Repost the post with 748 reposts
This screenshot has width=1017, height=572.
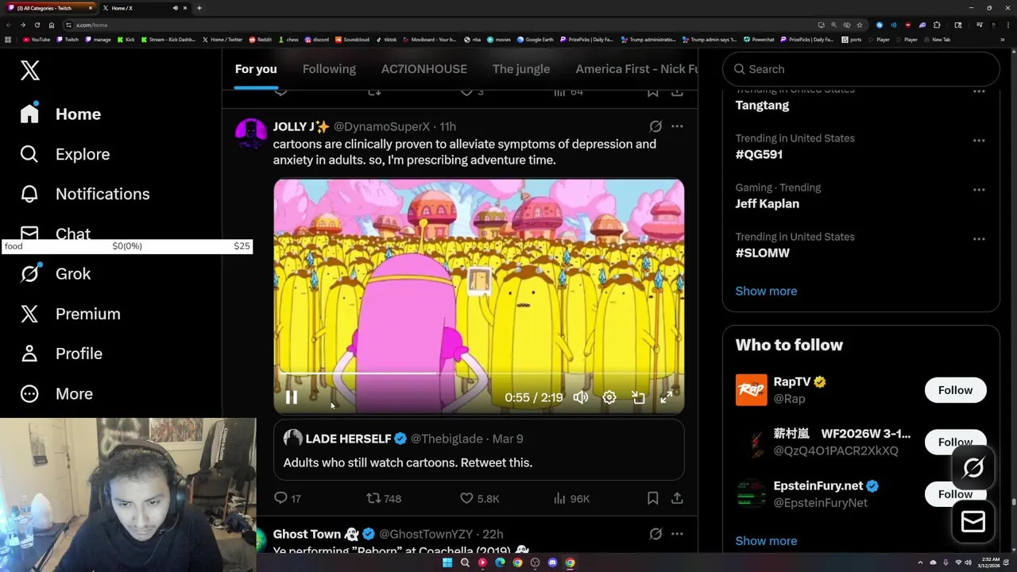click(384, 498)
